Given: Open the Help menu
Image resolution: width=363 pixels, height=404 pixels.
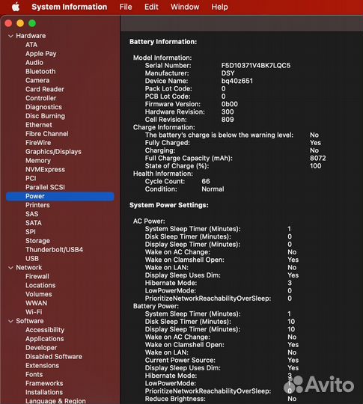Looking at the screenshot, I should [x=219, y=7].
